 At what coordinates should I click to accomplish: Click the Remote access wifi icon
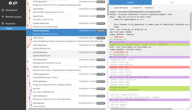(x=3, y=17)
